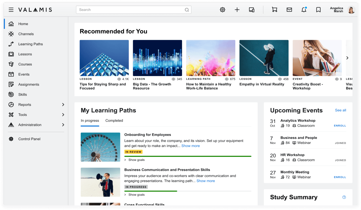This screenshot has height=210, width=361.
Task: Open the bookmark icon
Action: 318,10
